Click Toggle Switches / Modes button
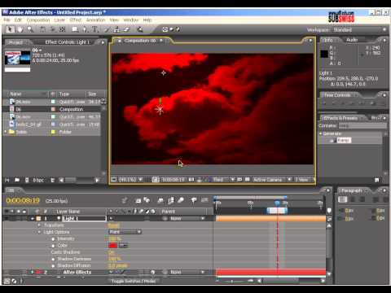 [x=134, y=281]
